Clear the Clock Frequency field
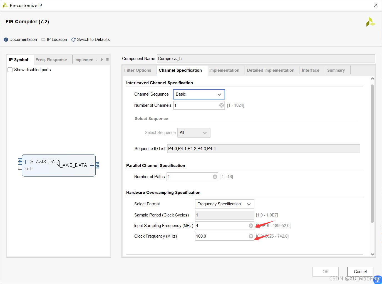This screenshot has width=382, height=284. click(x=251, y=236)
